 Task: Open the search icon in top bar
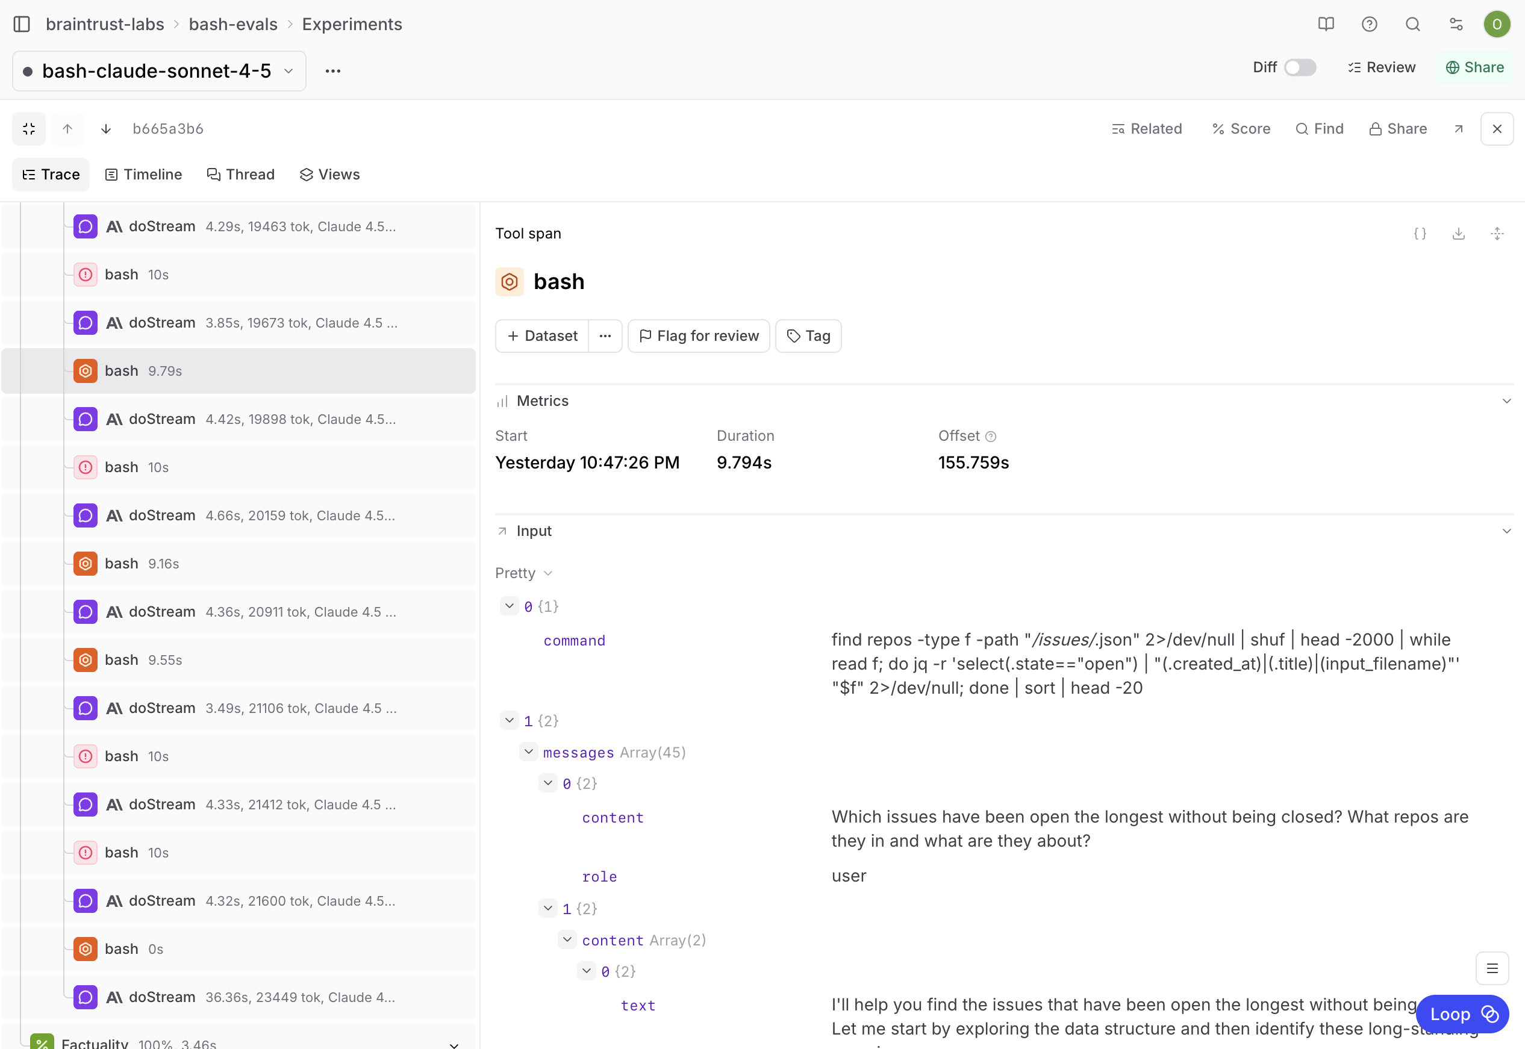(x=1412, y=24)
